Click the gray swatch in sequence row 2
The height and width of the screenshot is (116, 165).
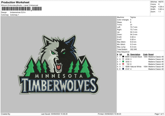point(123,59)
